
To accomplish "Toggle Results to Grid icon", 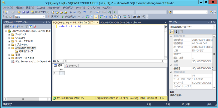I will (115, 17).
